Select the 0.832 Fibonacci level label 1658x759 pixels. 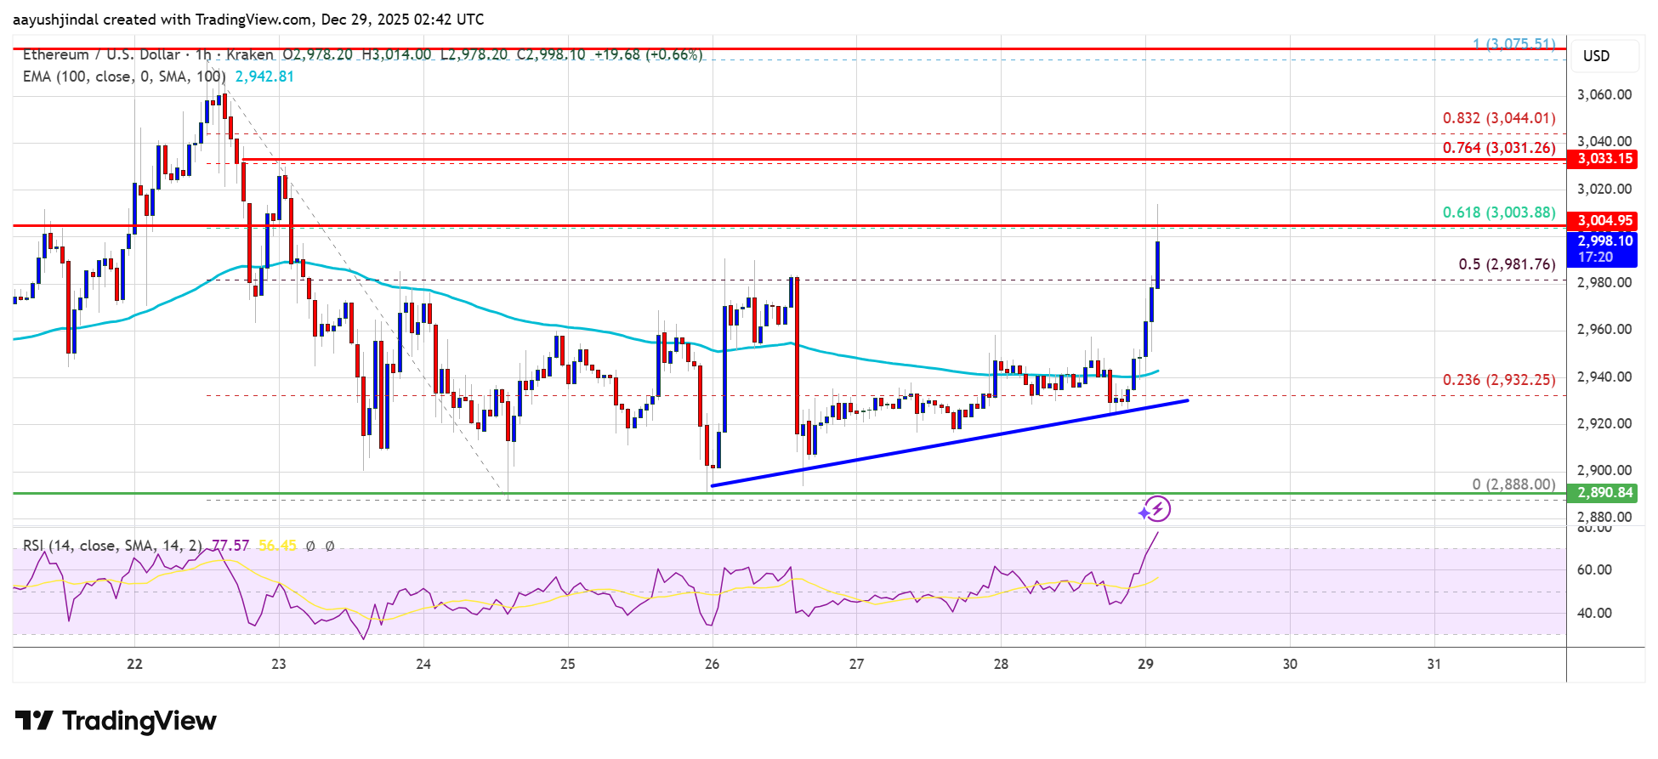pyautogui.click(x=1498, y=118)
